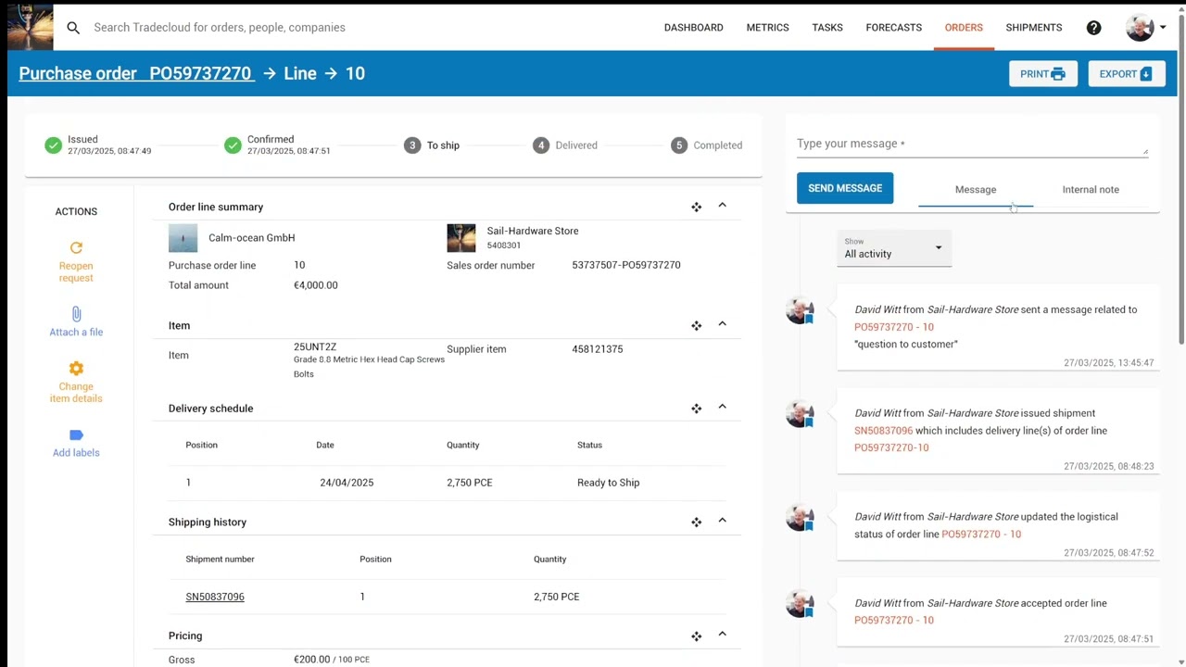Click the Print button
Image resolution: width=1186 pixels, height=667 pixels.
click(x=1043, y=74)
